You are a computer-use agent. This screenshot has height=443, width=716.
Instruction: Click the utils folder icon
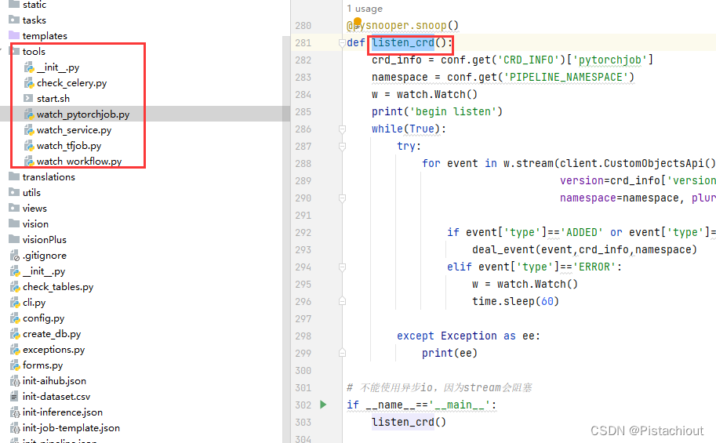coord(15,192)
